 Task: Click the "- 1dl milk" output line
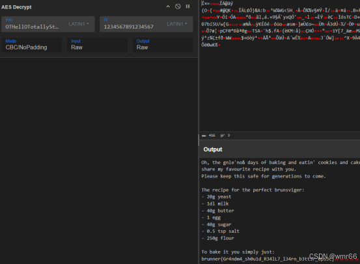coord(215,204)
